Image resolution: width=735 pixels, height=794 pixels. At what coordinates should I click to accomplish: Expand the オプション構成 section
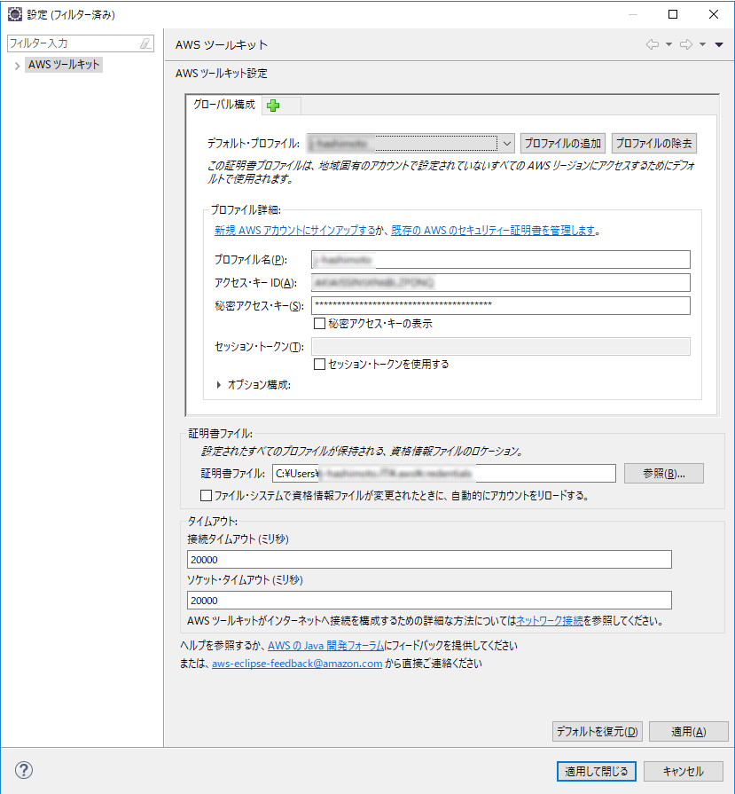point(217,386)
